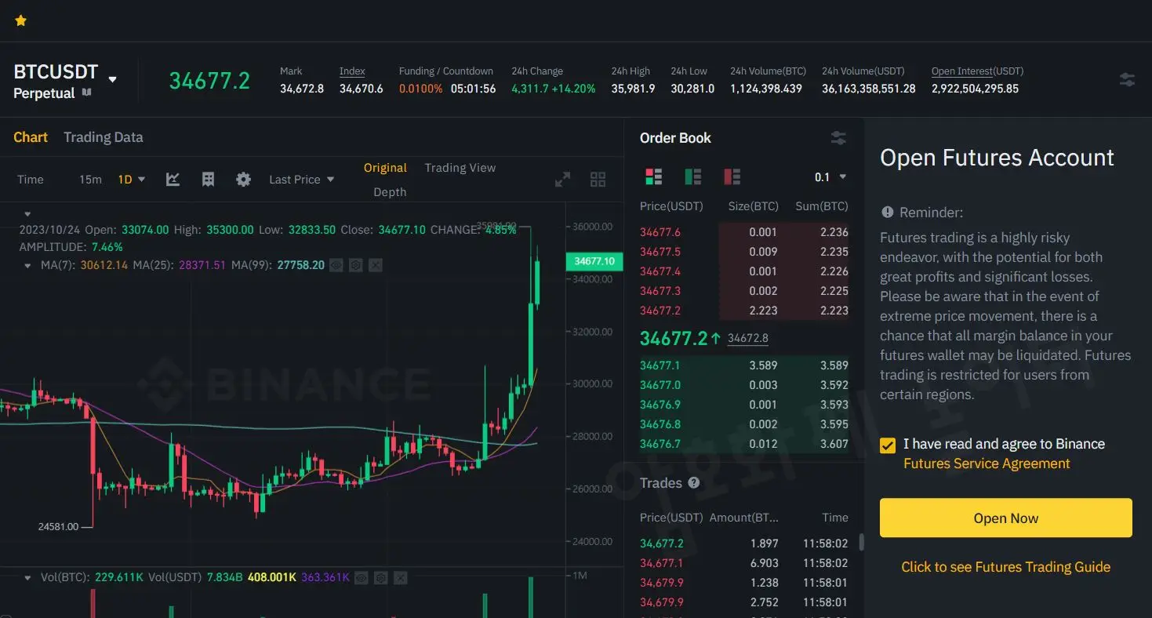Click trade price 34,677.2 row
Screen dimensions: 1152x618
coord(744,543)
